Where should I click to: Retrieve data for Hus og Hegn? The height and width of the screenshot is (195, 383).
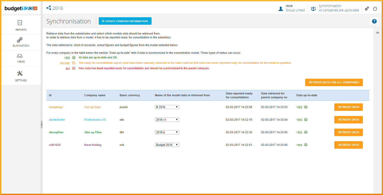point(348,107)
